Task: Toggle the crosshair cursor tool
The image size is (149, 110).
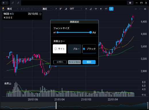Action: click(x=96, y=9)
